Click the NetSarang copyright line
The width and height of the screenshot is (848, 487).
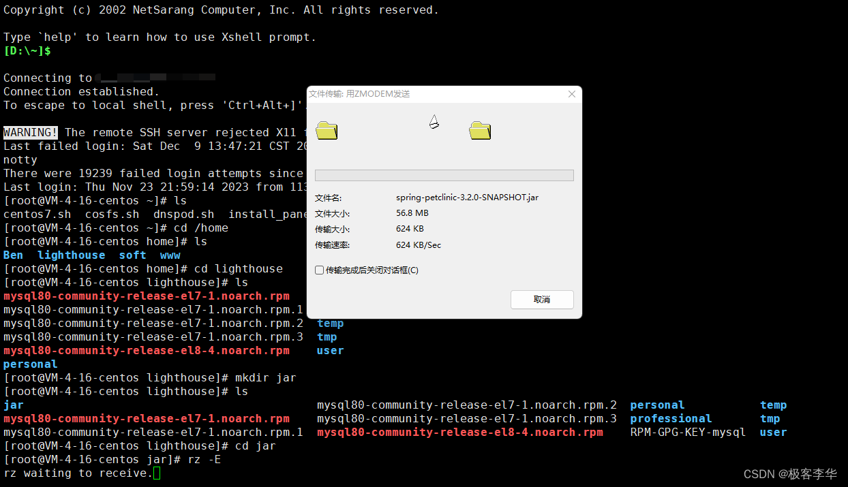pyautogui.click(x=222, y=10)
